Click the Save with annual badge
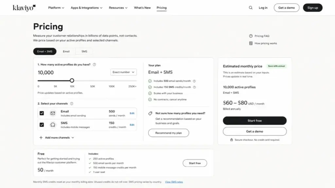Screen dimensions: 335x188 [276, 66]
